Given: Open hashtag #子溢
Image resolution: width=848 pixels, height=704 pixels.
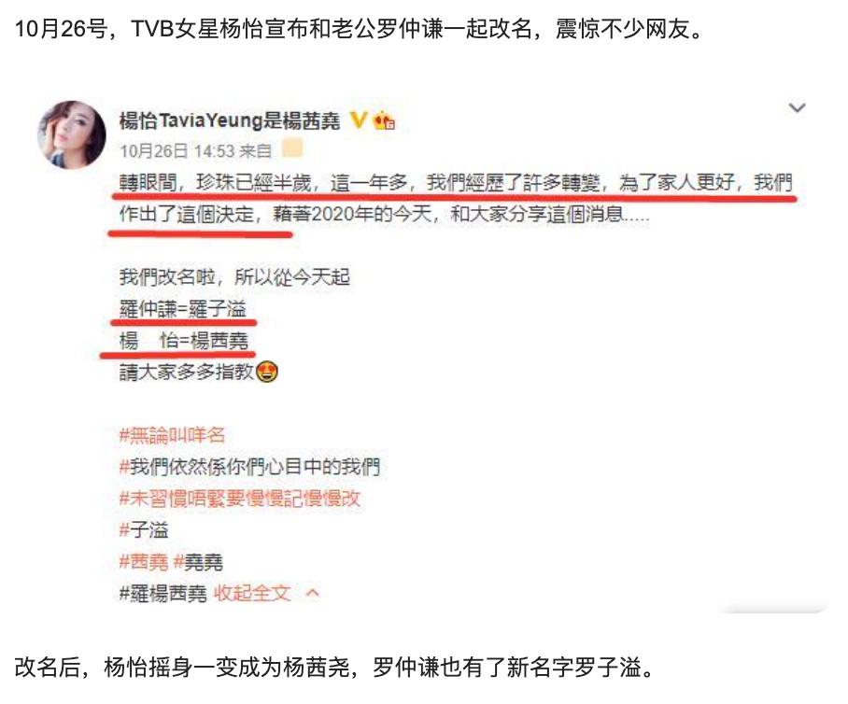Looking at the screenshot, I should (144, 530).
